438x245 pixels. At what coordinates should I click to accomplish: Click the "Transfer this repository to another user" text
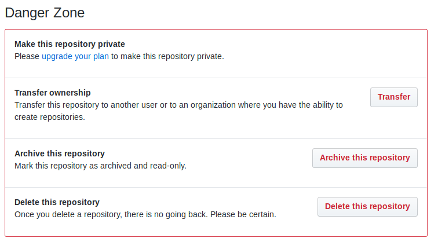(x=93, y=105)
